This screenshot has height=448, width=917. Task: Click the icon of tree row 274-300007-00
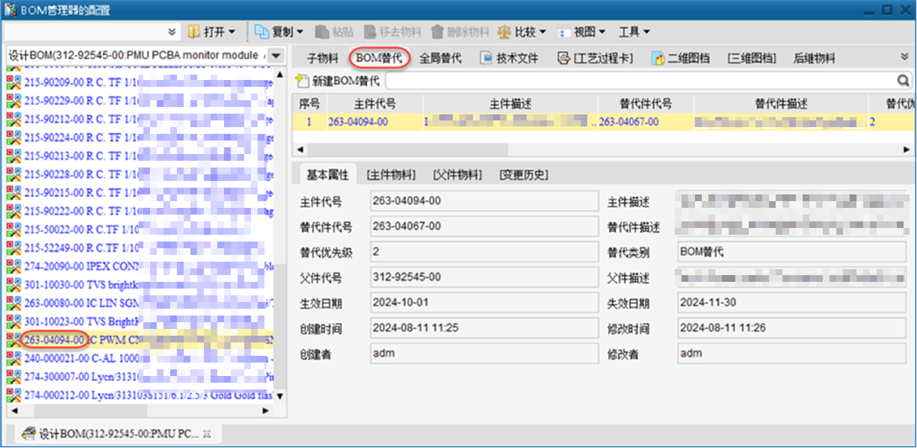[13, 377]
